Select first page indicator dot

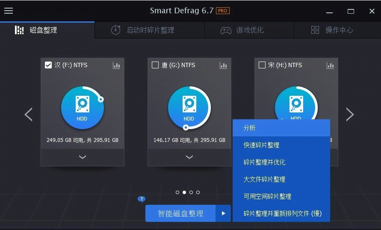pos(177,192)
